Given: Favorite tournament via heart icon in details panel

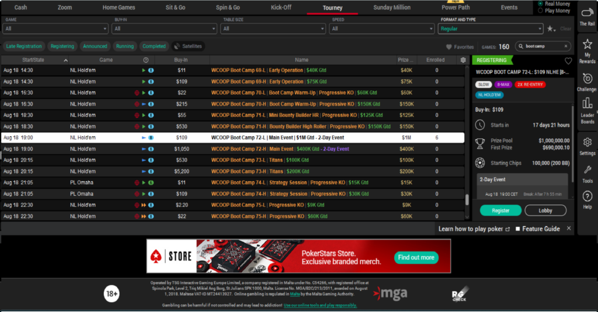Looking at the screenshot, I should click(568, 61).
